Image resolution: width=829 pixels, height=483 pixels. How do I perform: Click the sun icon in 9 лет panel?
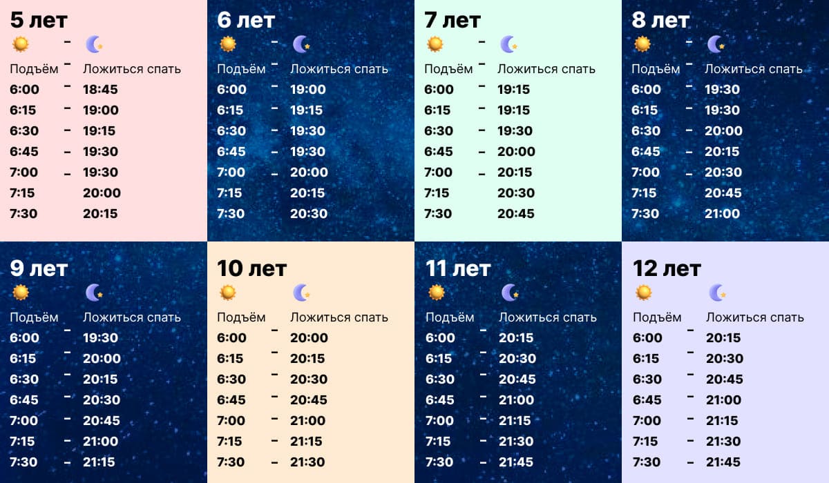(x=21, y=293)
